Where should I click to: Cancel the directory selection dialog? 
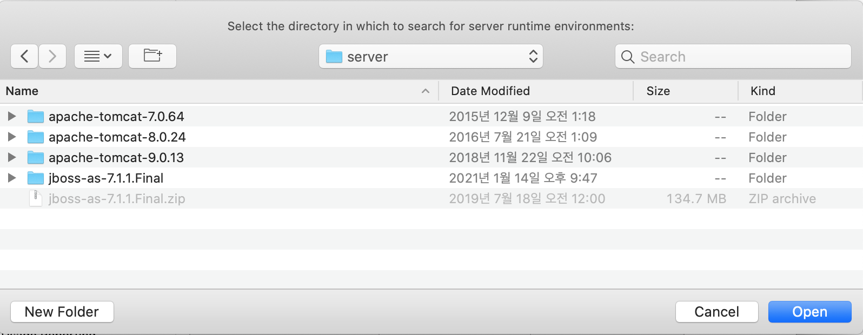(716, 312)
